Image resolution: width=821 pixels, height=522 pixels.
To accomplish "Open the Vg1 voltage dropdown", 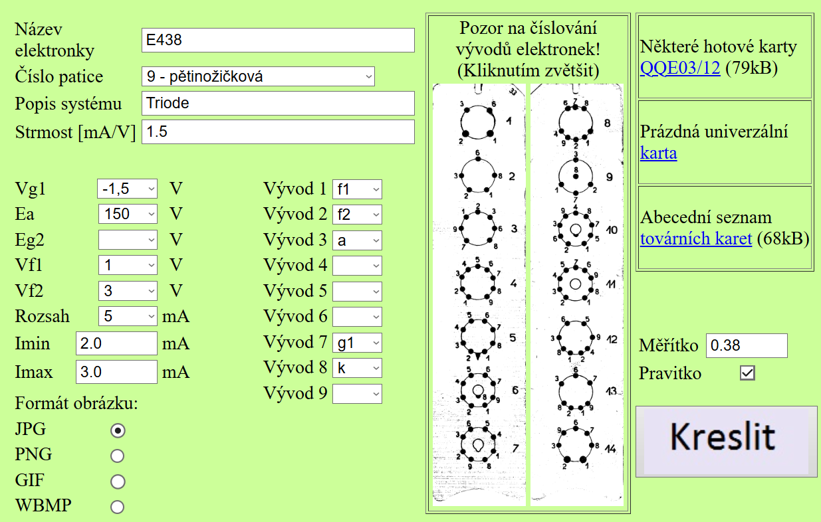I will click(128, 189).
